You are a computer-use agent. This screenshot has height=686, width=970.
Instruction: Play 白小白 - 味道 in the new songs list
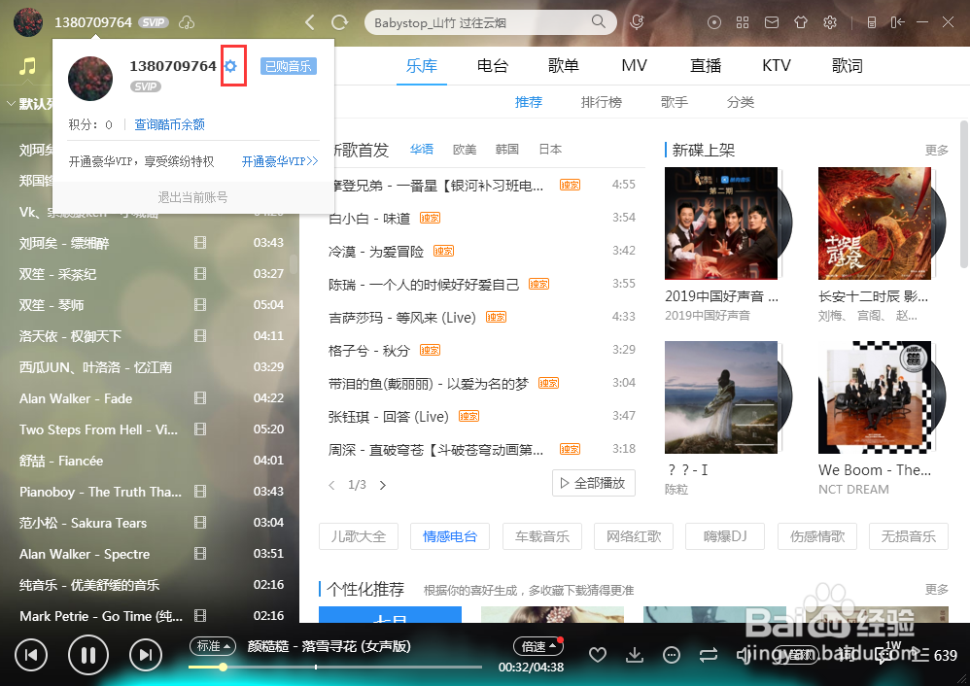369,219
